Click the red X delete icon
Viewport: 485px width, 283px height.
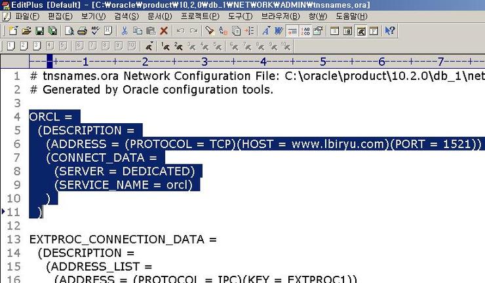[164, 31]
